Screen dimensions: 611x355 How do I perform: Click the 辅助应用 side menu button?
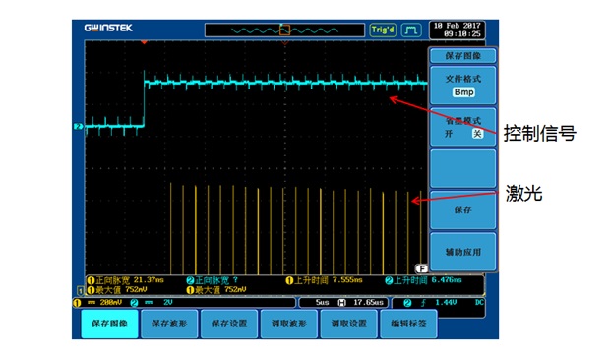463,252
